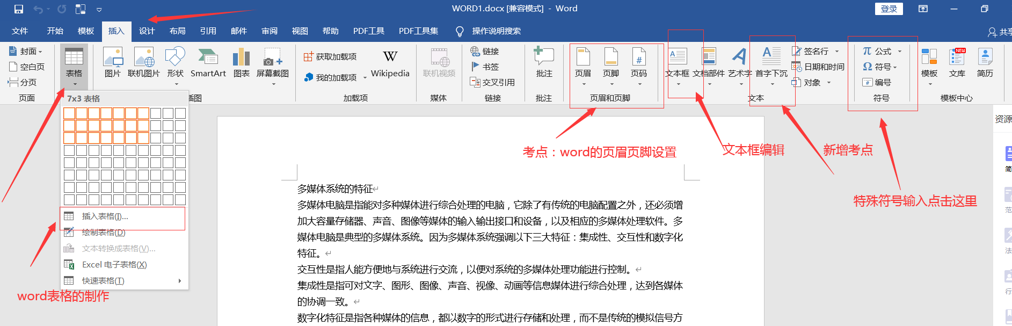Click the Undo arrow in title bar
1012x326 pixels.
pyautogui.click(x=38, y=9)
